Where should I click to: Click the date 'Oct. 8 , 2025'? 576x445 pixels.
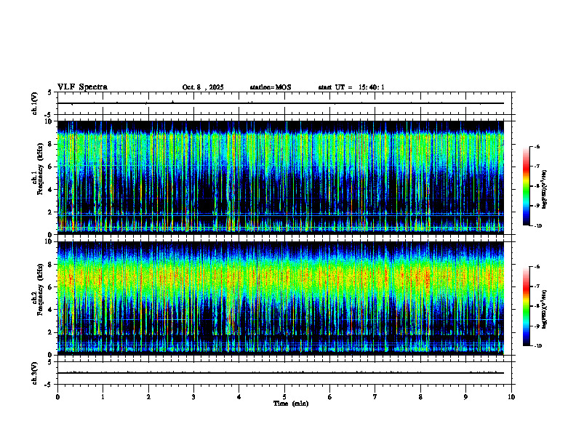[203, 87]
